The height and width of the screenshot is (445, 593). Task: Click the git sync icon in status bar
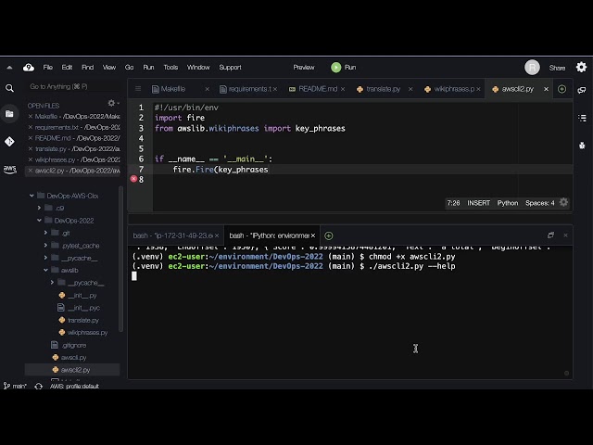point(39,387)
